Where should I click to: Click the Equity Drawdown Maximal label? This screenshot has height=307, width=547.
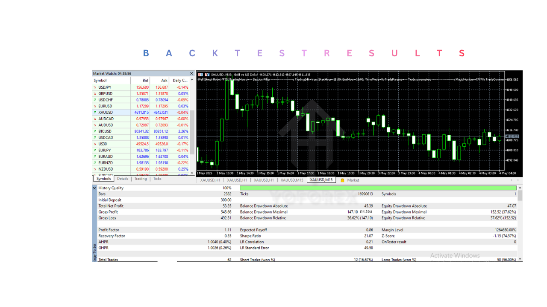click(404, 212)
